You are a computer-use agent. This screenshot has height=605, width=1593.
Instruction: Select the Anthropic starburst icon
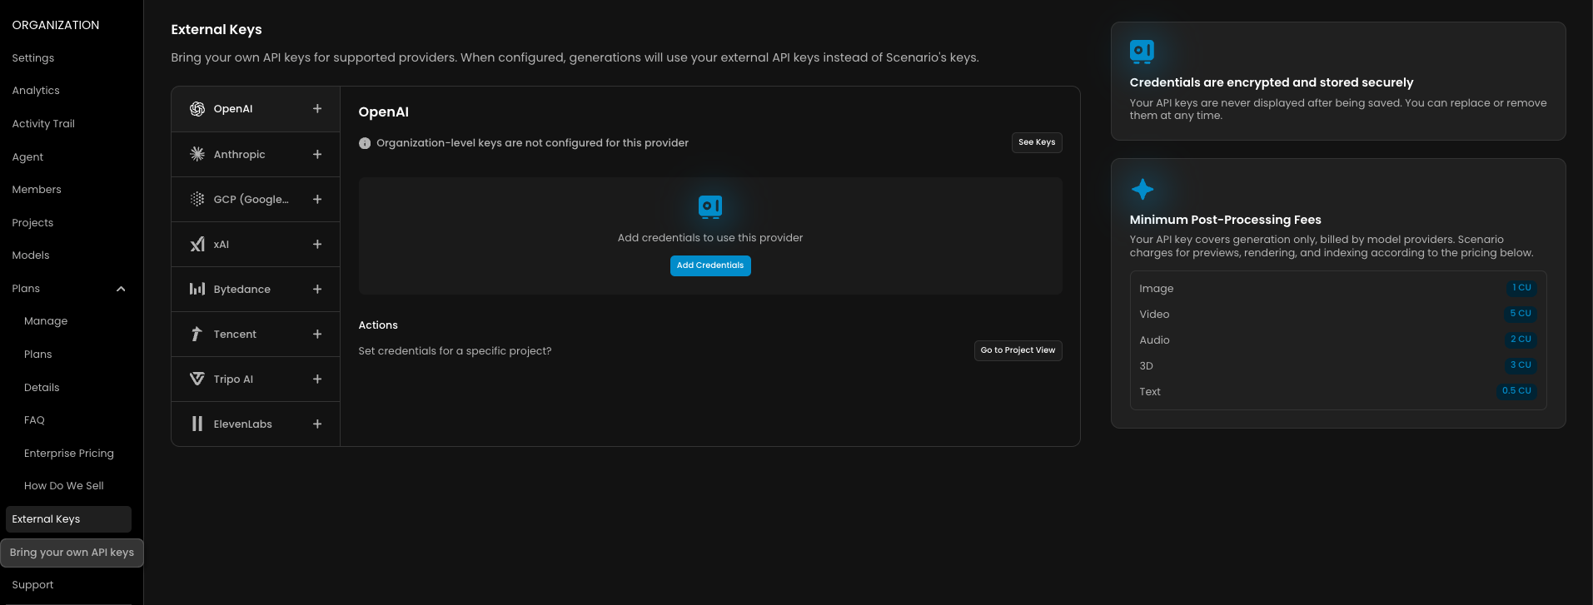[197, 154]
